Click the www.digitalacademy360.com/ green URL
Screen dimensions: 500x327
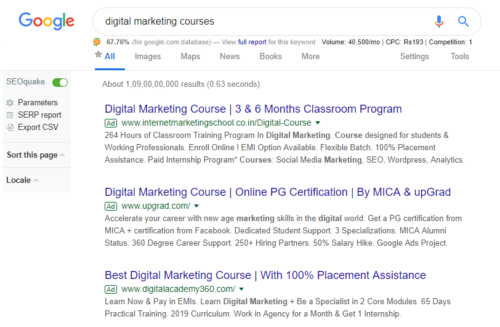point(179,289)
